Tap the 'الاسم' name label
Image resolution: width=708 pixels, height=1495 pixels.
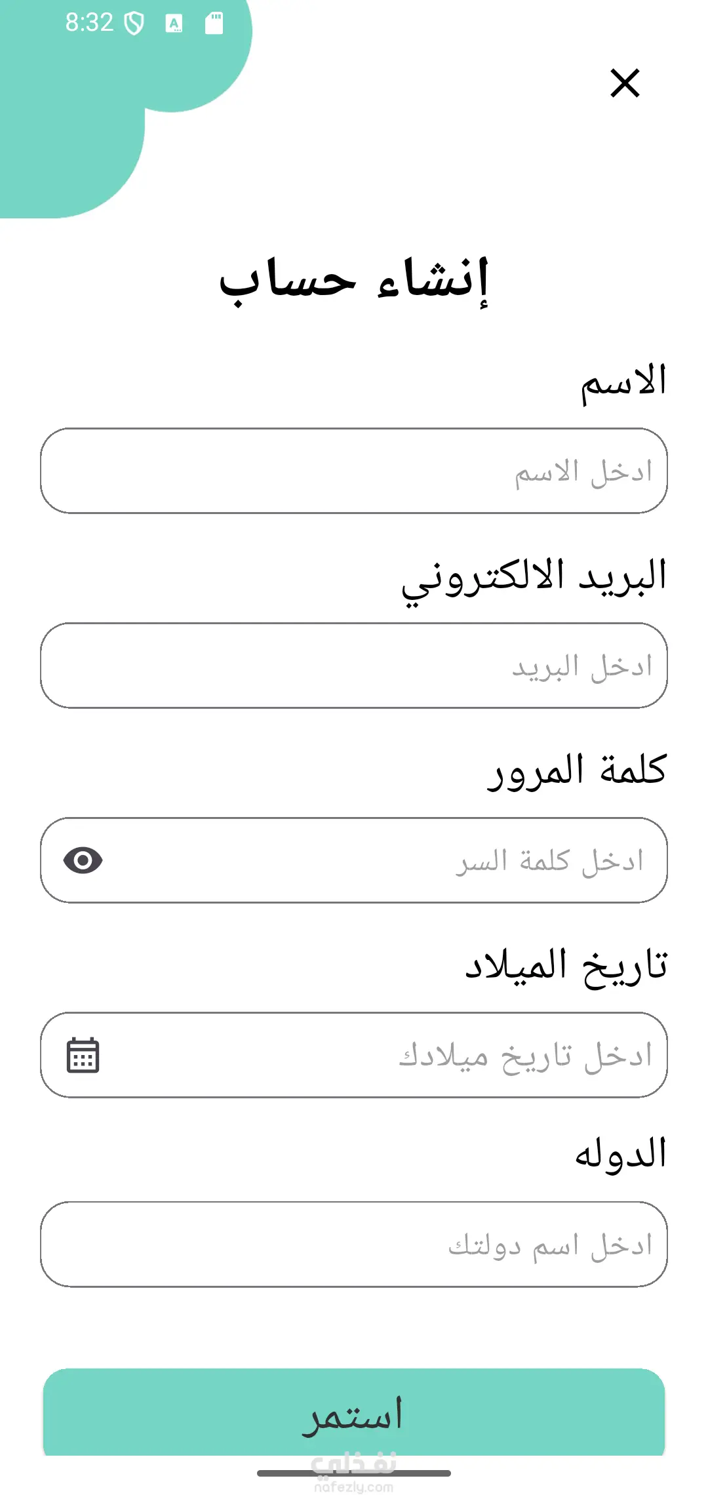(x=623, y=382)
